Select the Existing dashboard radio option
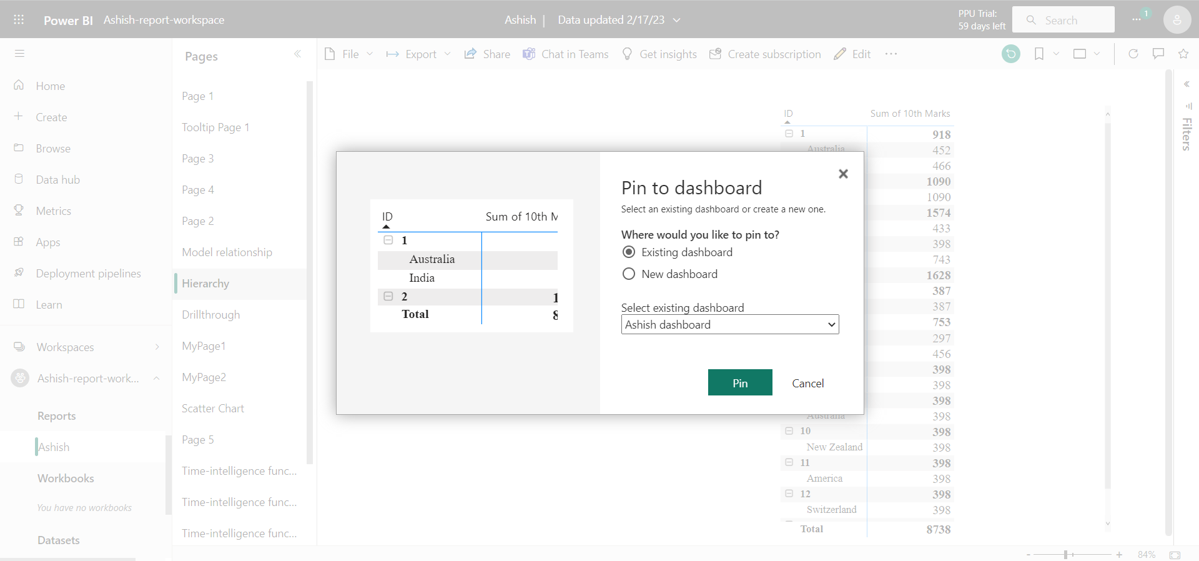1199x561 pixels. pos(629,252)
